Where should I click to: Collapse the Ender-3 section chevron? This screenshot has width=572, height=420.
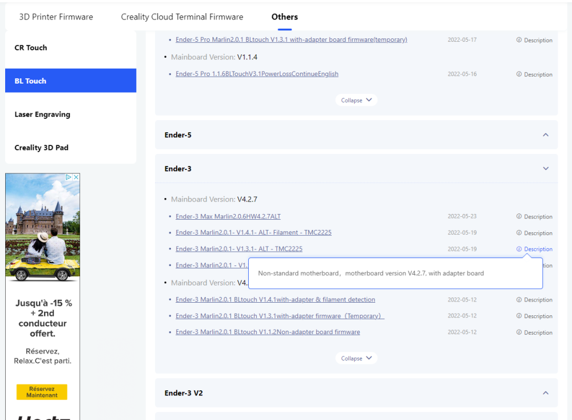click(x=545, y=169)
